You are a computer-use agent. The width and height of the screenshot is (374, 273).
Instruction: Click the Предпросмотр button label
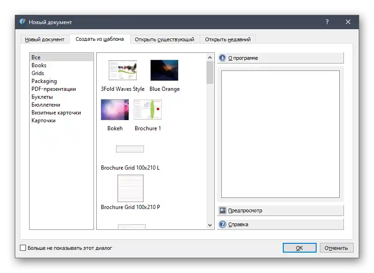[245, 210]
